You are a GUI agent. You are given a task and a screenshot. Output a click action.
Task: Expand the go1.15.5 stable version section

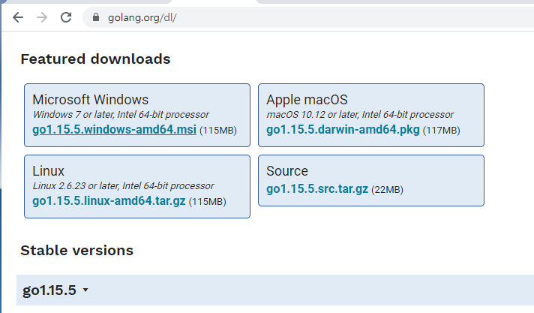55,290
